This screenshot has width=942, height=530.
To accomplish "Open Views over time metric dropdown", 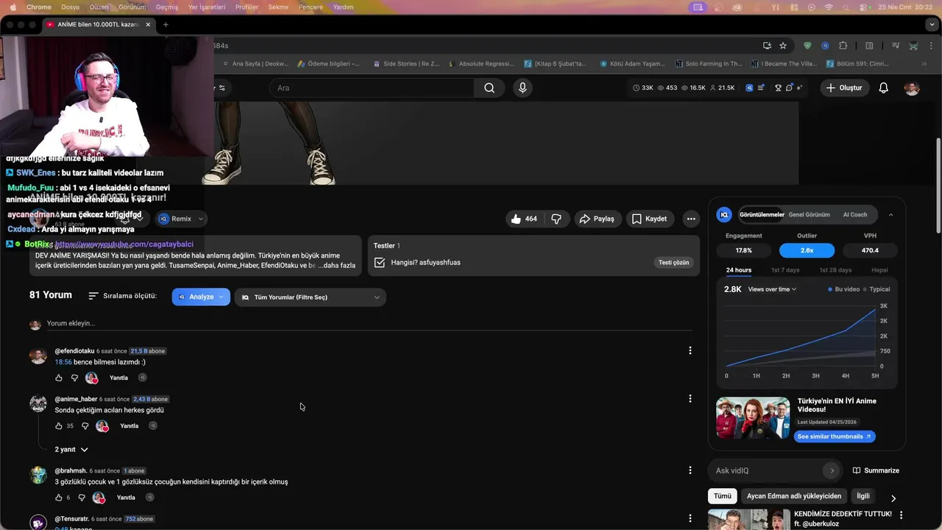I will click(x=772, y=289).
